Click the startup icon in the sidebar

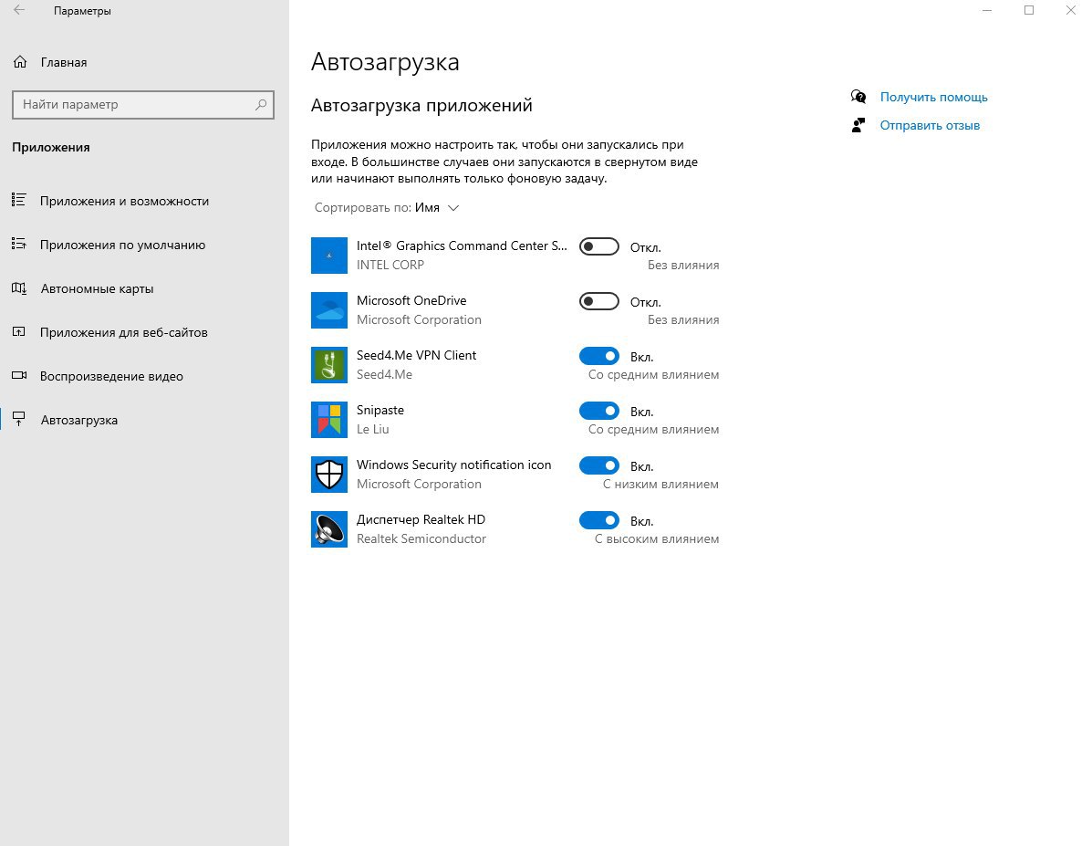point(19,419)
